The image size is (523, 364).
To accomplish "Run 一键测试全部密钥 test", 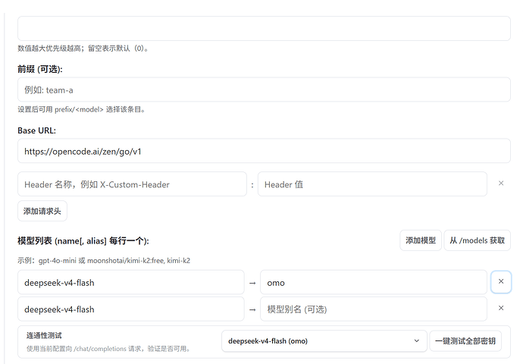I will point(465,341).
